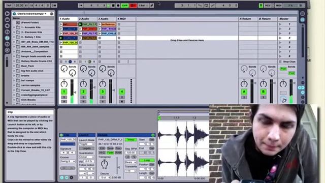325x183 pixels.
Task: Toggle the KEY map mode button
Action: pyautogui.click(x=268, y=6)
